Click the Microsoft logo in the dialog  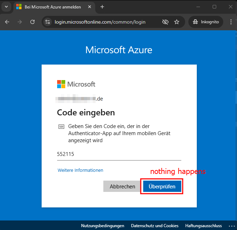[76, 84]
